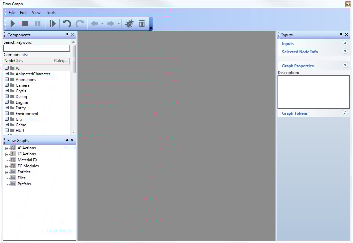Click the trash can delete icon
The image size is (353, 243).
(x=142, y=24)
